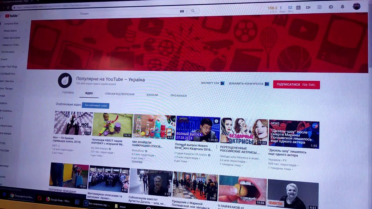
Task: Open the Полный выпуск Вечернего Квартала thumbnail
Action: (198, 129)
